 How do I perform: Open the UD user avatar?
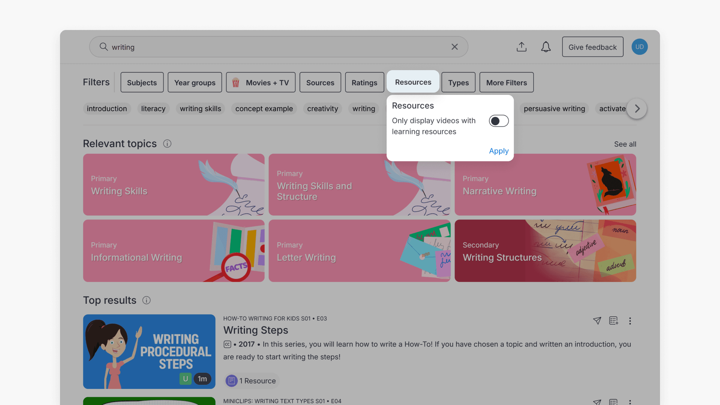point(639,47)
